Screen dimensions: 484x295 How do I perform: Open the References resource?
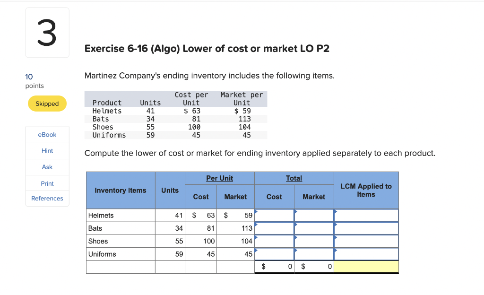(47, 198)
